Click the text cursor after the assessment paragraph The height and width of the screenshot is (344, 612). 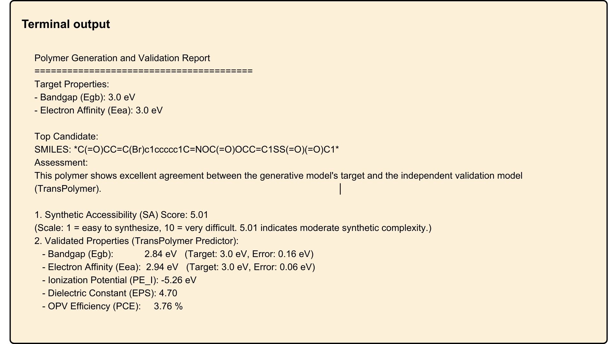(x=340, y=189)
